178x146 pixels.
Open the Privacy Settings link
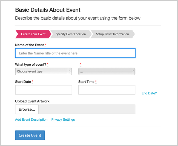tap(63, 120)
